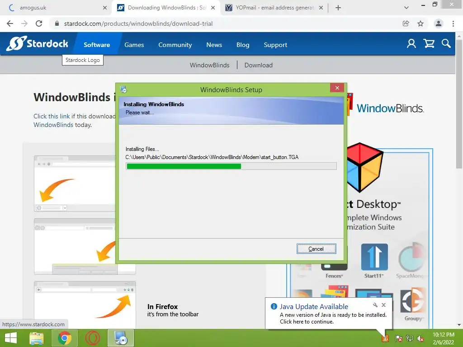Reload the Stardock page
The image size is (463, 347).
pyautogui.click(x=39, y=23)
